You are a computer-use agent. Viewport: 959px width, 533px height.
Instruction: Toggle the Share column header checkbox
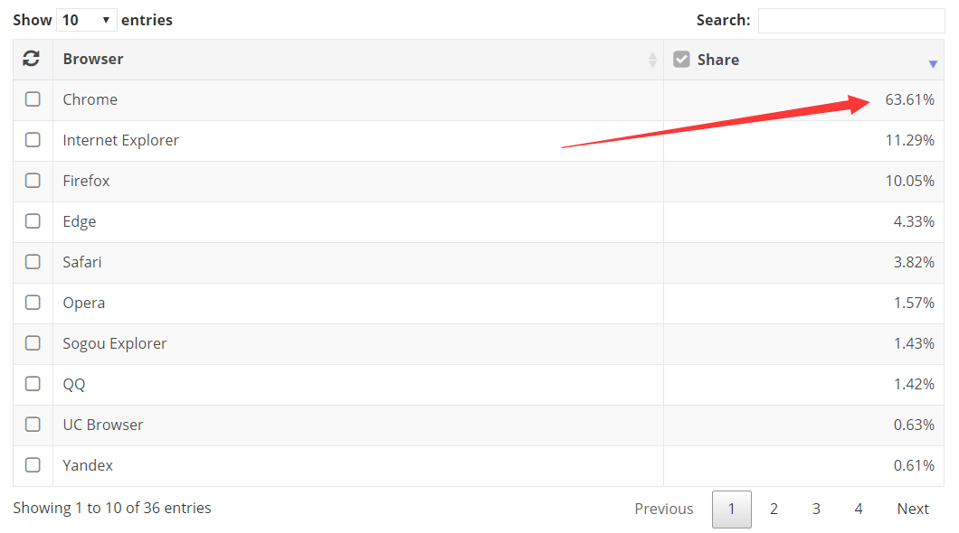tap(681, 60)
